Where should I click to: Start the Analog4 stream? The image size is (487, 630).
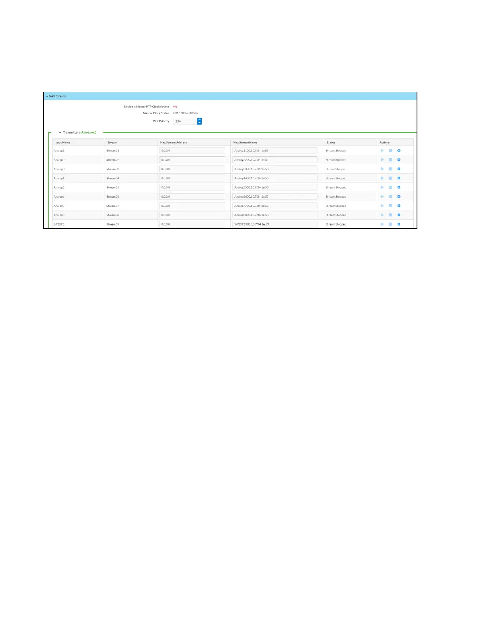click(x=382, y=178)
